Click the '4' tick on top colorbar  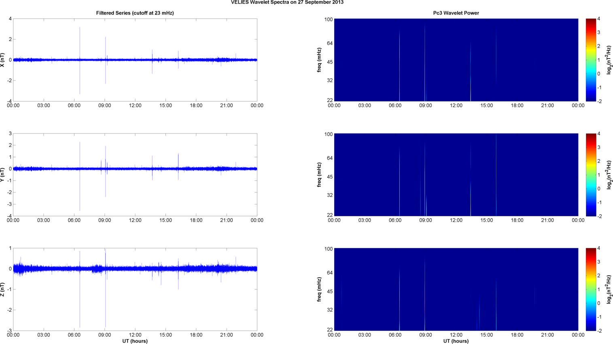(599, 19)
